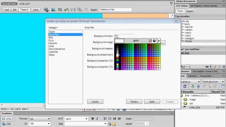Open the Varlıklar tab in Files panel
Viewport: 226px width, 127px height.
[x=192, y=76]
